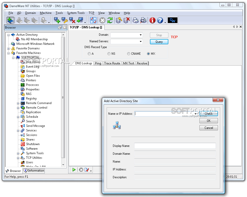
Task: Select the MX record type radio button
Action: [x=148, y=54]
